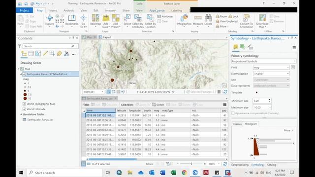Toggle Earthquake_Ranau_XYTableToPoint layer visibility

pyautogui.click(x=24, y=74)
